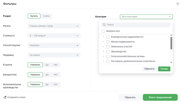
Task: Switch Раздел to Снять
Action: 46,16
